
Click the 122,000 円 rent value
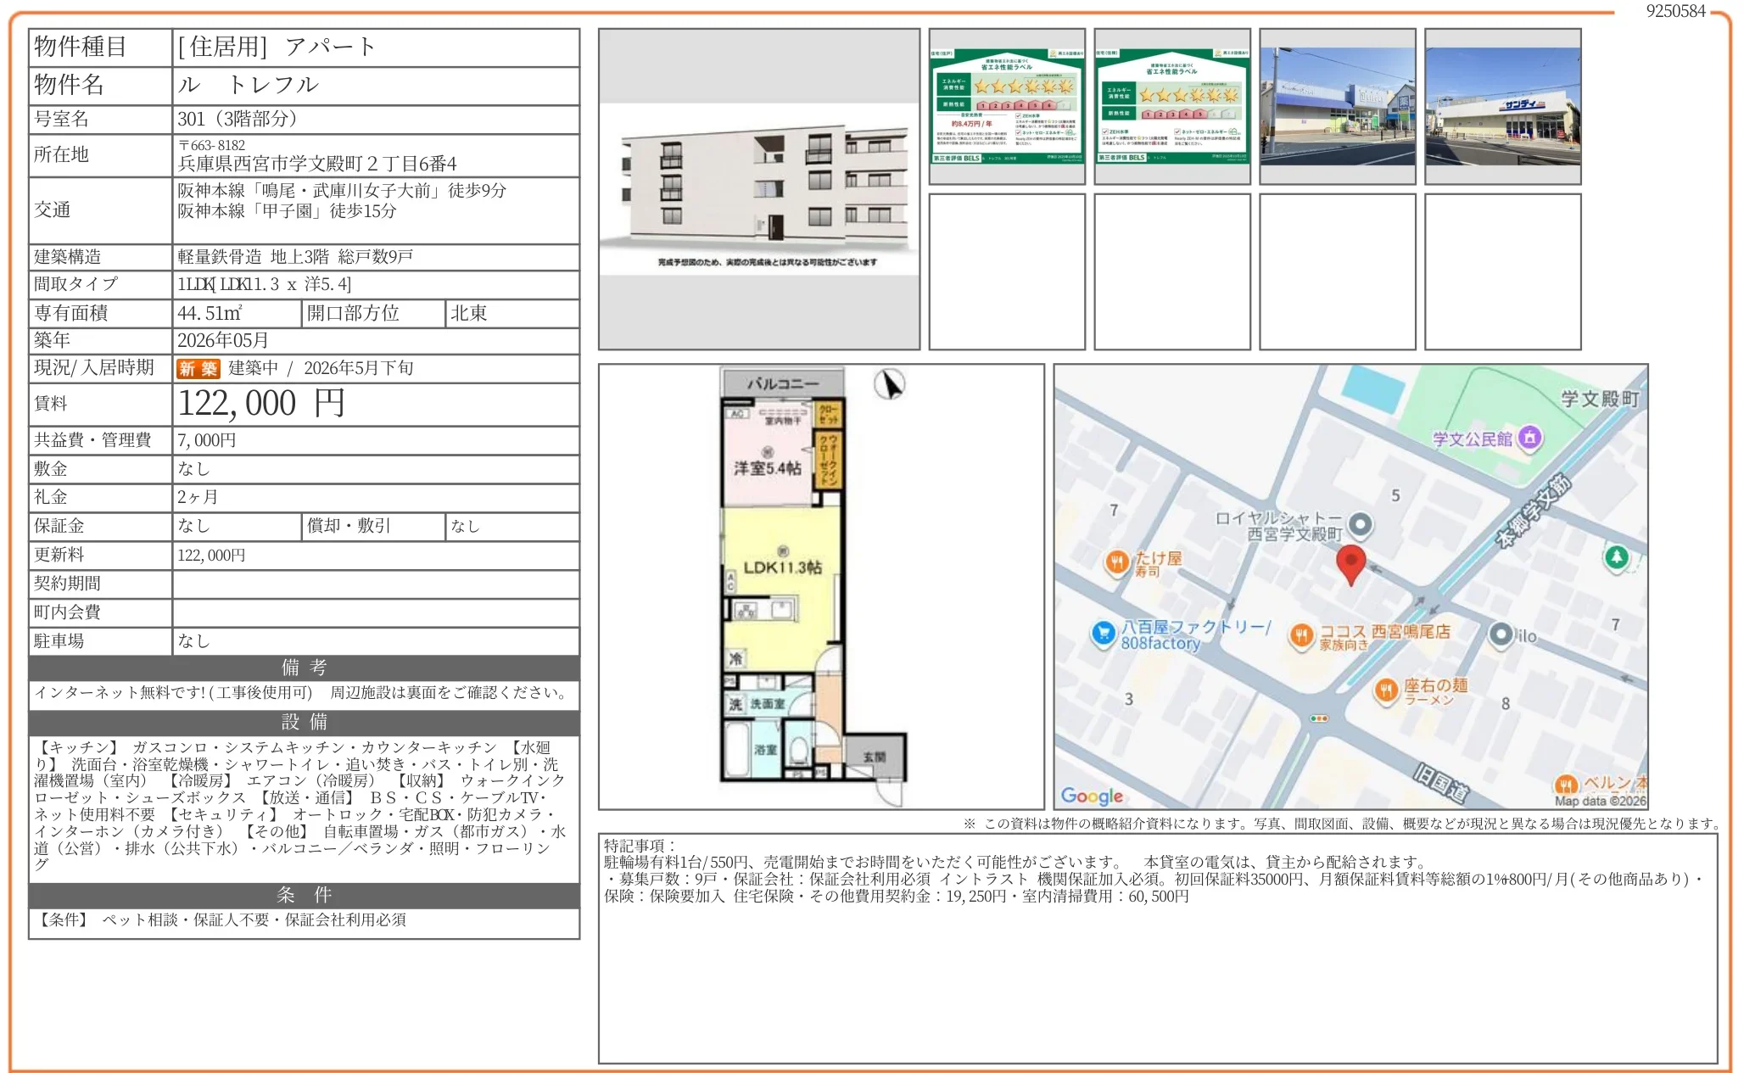[261, 404]
